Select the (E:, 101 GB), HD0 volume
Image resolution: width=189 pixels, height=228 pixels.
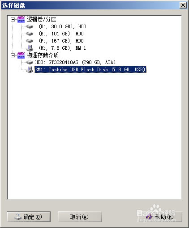pyautogui.click(x=61, y=34)
